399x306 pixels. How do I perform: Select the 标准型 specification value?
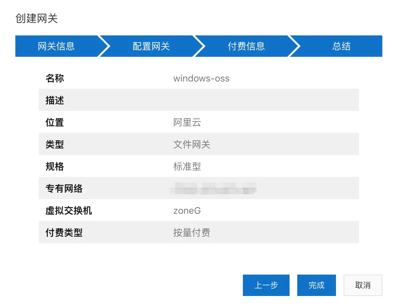(187, 166)
